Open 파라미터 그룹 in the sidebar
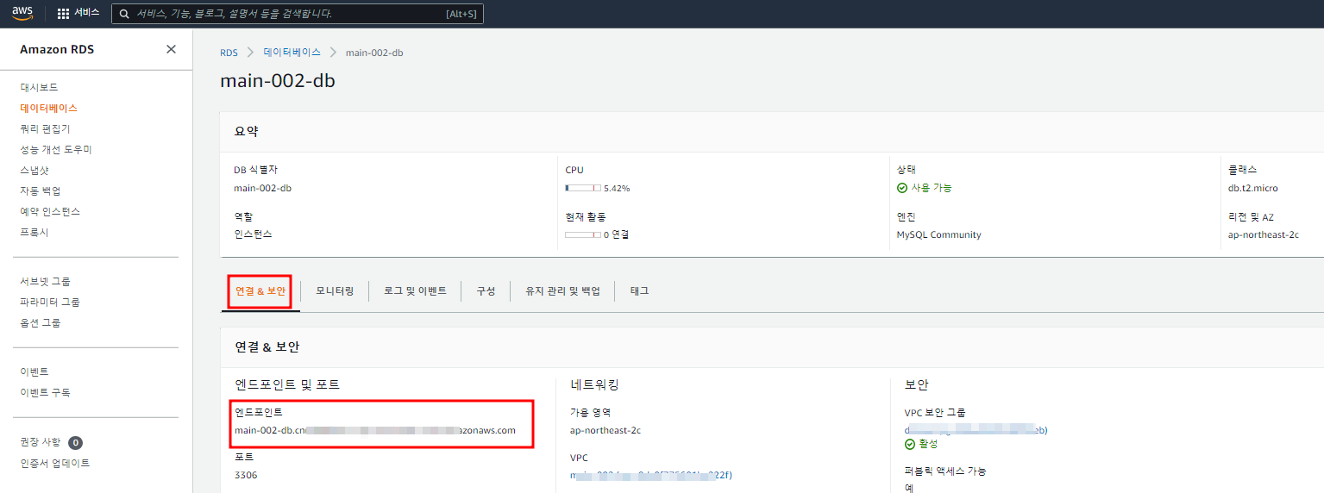 coord(50,302)
